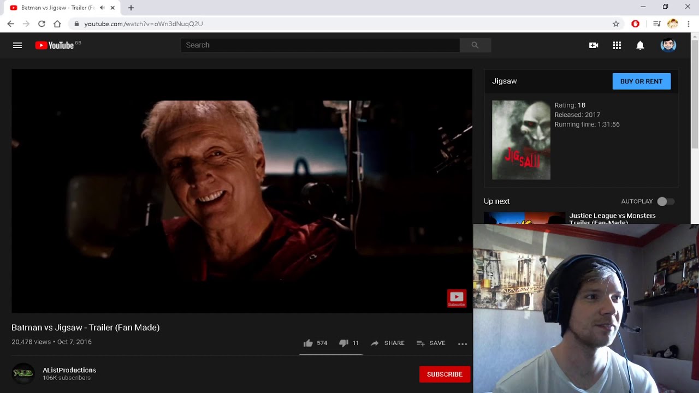Toggle the Autoplay switch
Image resolution: width=699 pixels, height=393 pixels.
pos(665,201)
